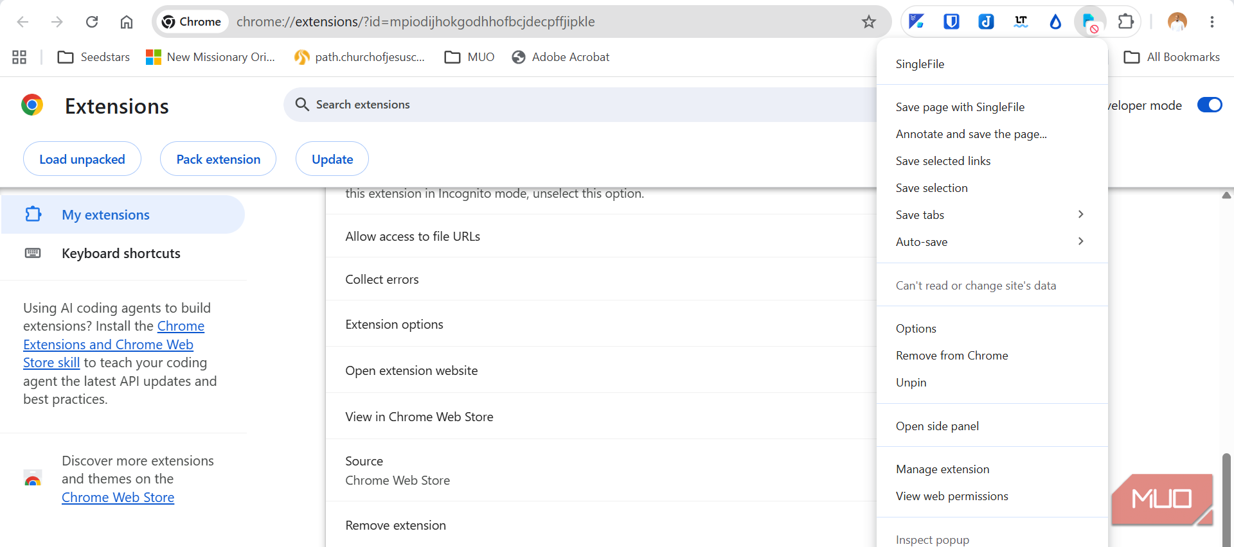Open the Seedstars bookmark folder
Image resolution: width=1234 pixels, height=547 pixels.
point(94,57)
